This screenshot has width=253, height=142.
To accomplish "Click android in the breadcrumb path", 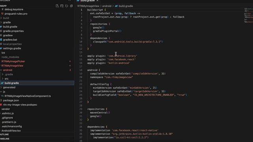I will coord(107,6).
